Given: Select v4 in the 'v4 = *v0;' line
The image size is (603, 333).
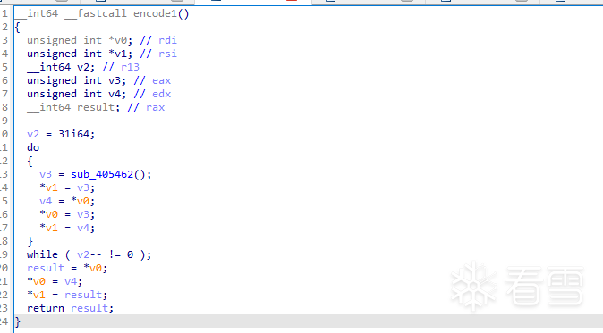Looking at the screenshot, I should [x=46, y=201].
